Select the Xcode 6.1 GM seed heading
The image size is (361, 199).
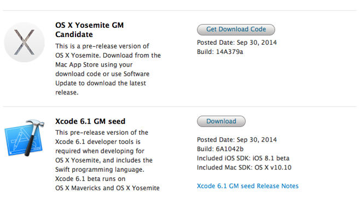90,121
